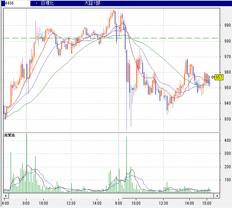Viewport: 232px width, 208px height.
Task: Click the first 12:30 time axis label
Action: [x=71, y=203]
